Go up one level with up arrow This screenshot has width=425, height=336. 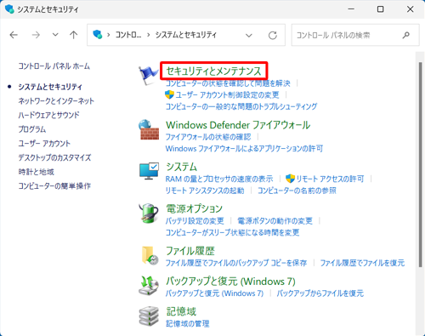pyautogui.click(x=74, y=35)
